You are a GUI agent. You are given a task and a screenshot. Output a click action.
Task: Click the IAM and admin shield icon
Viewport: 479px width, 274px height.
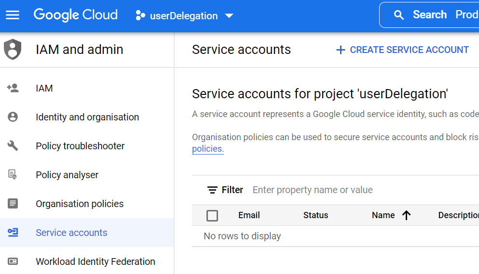13,50
